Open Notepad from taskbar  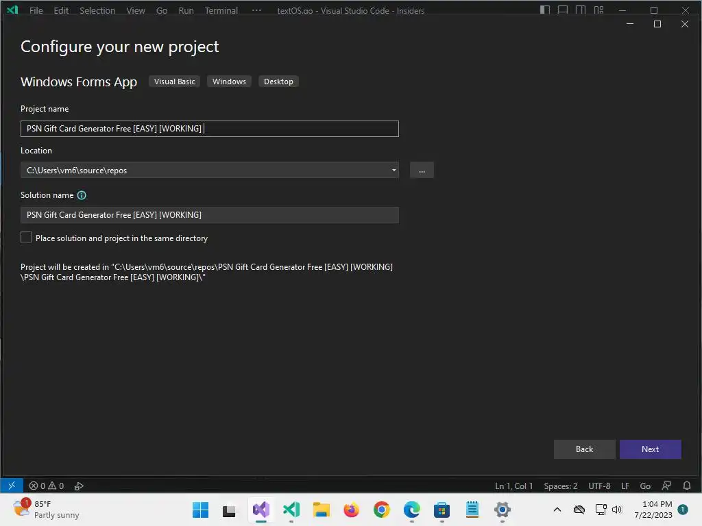(x=472, y=510)
